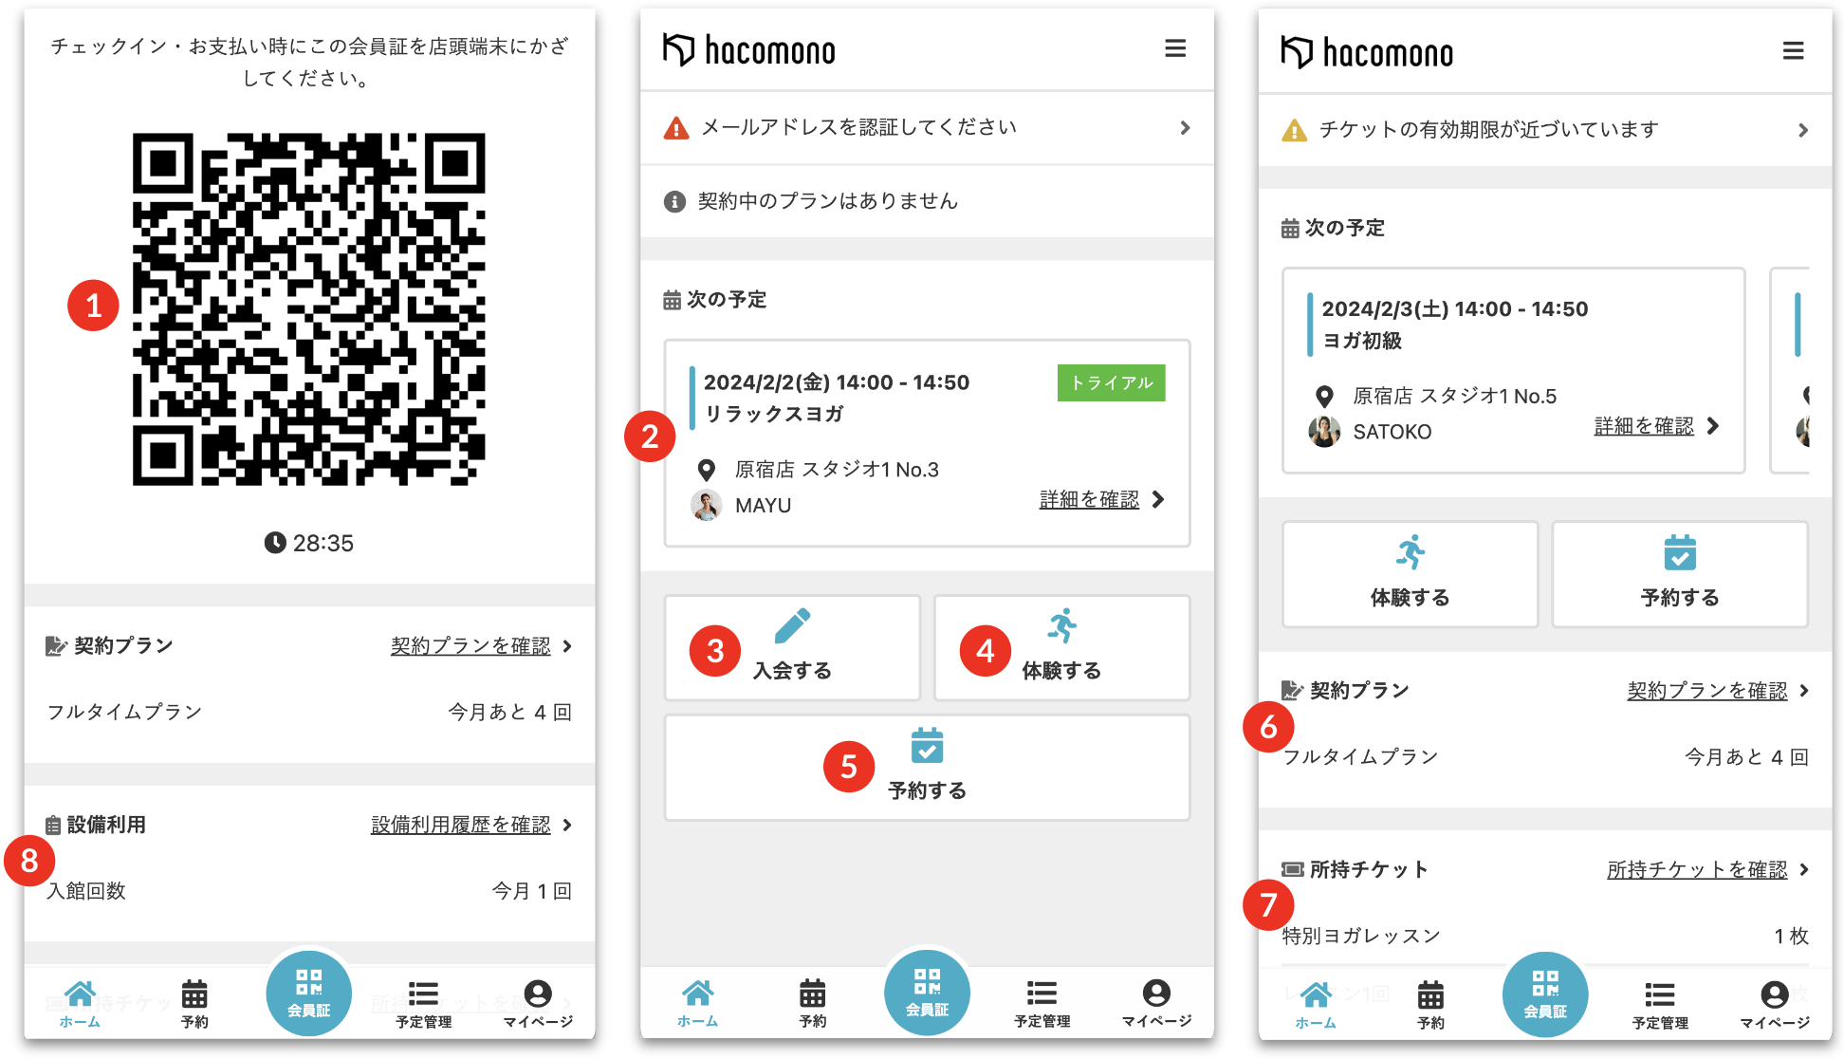Tap the ホーム tab on the right screen
This screenshot has width=1844, height=1059.
pyautogui.click(x=1316, y=1004)
